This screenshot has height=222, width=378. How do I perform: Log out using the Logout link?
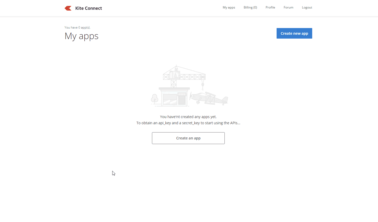click(307, 7)
